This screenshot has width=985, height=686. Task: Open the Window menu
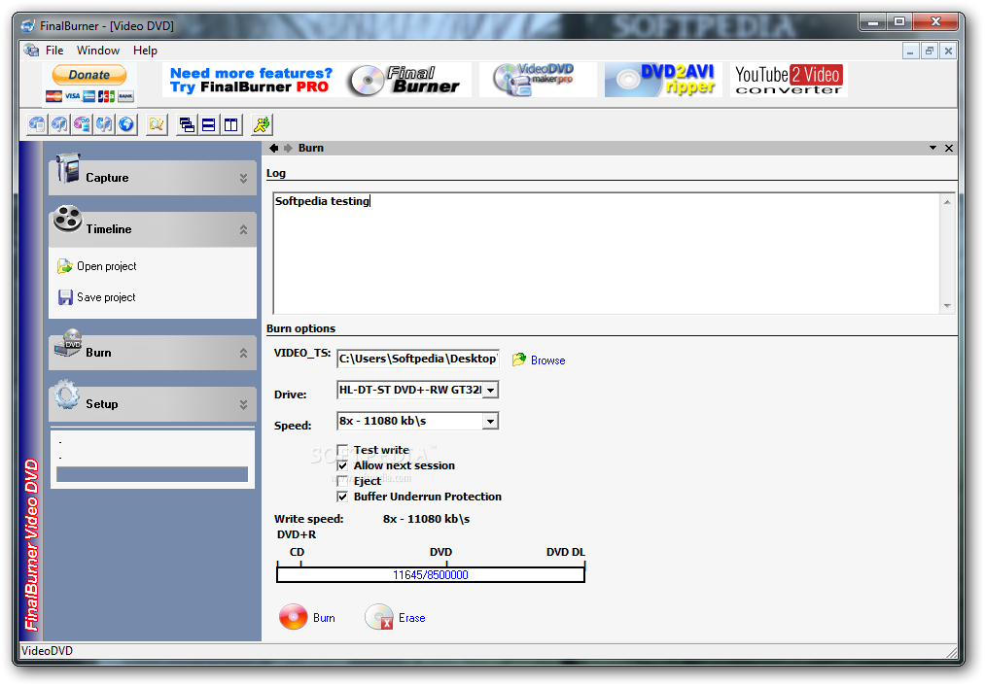coord(98,51)
